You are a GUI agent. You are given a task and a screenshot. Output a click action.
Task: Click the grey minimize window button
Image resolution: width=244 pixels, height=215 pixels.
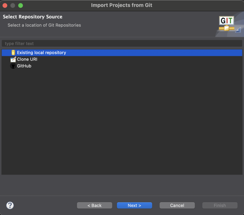point(13,5)
